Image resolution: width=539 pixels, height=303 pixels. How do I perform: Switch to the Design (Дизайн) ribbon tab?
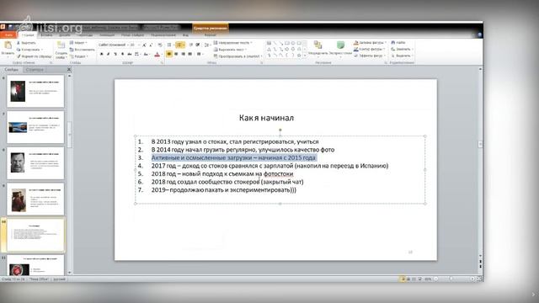[64, 35]
